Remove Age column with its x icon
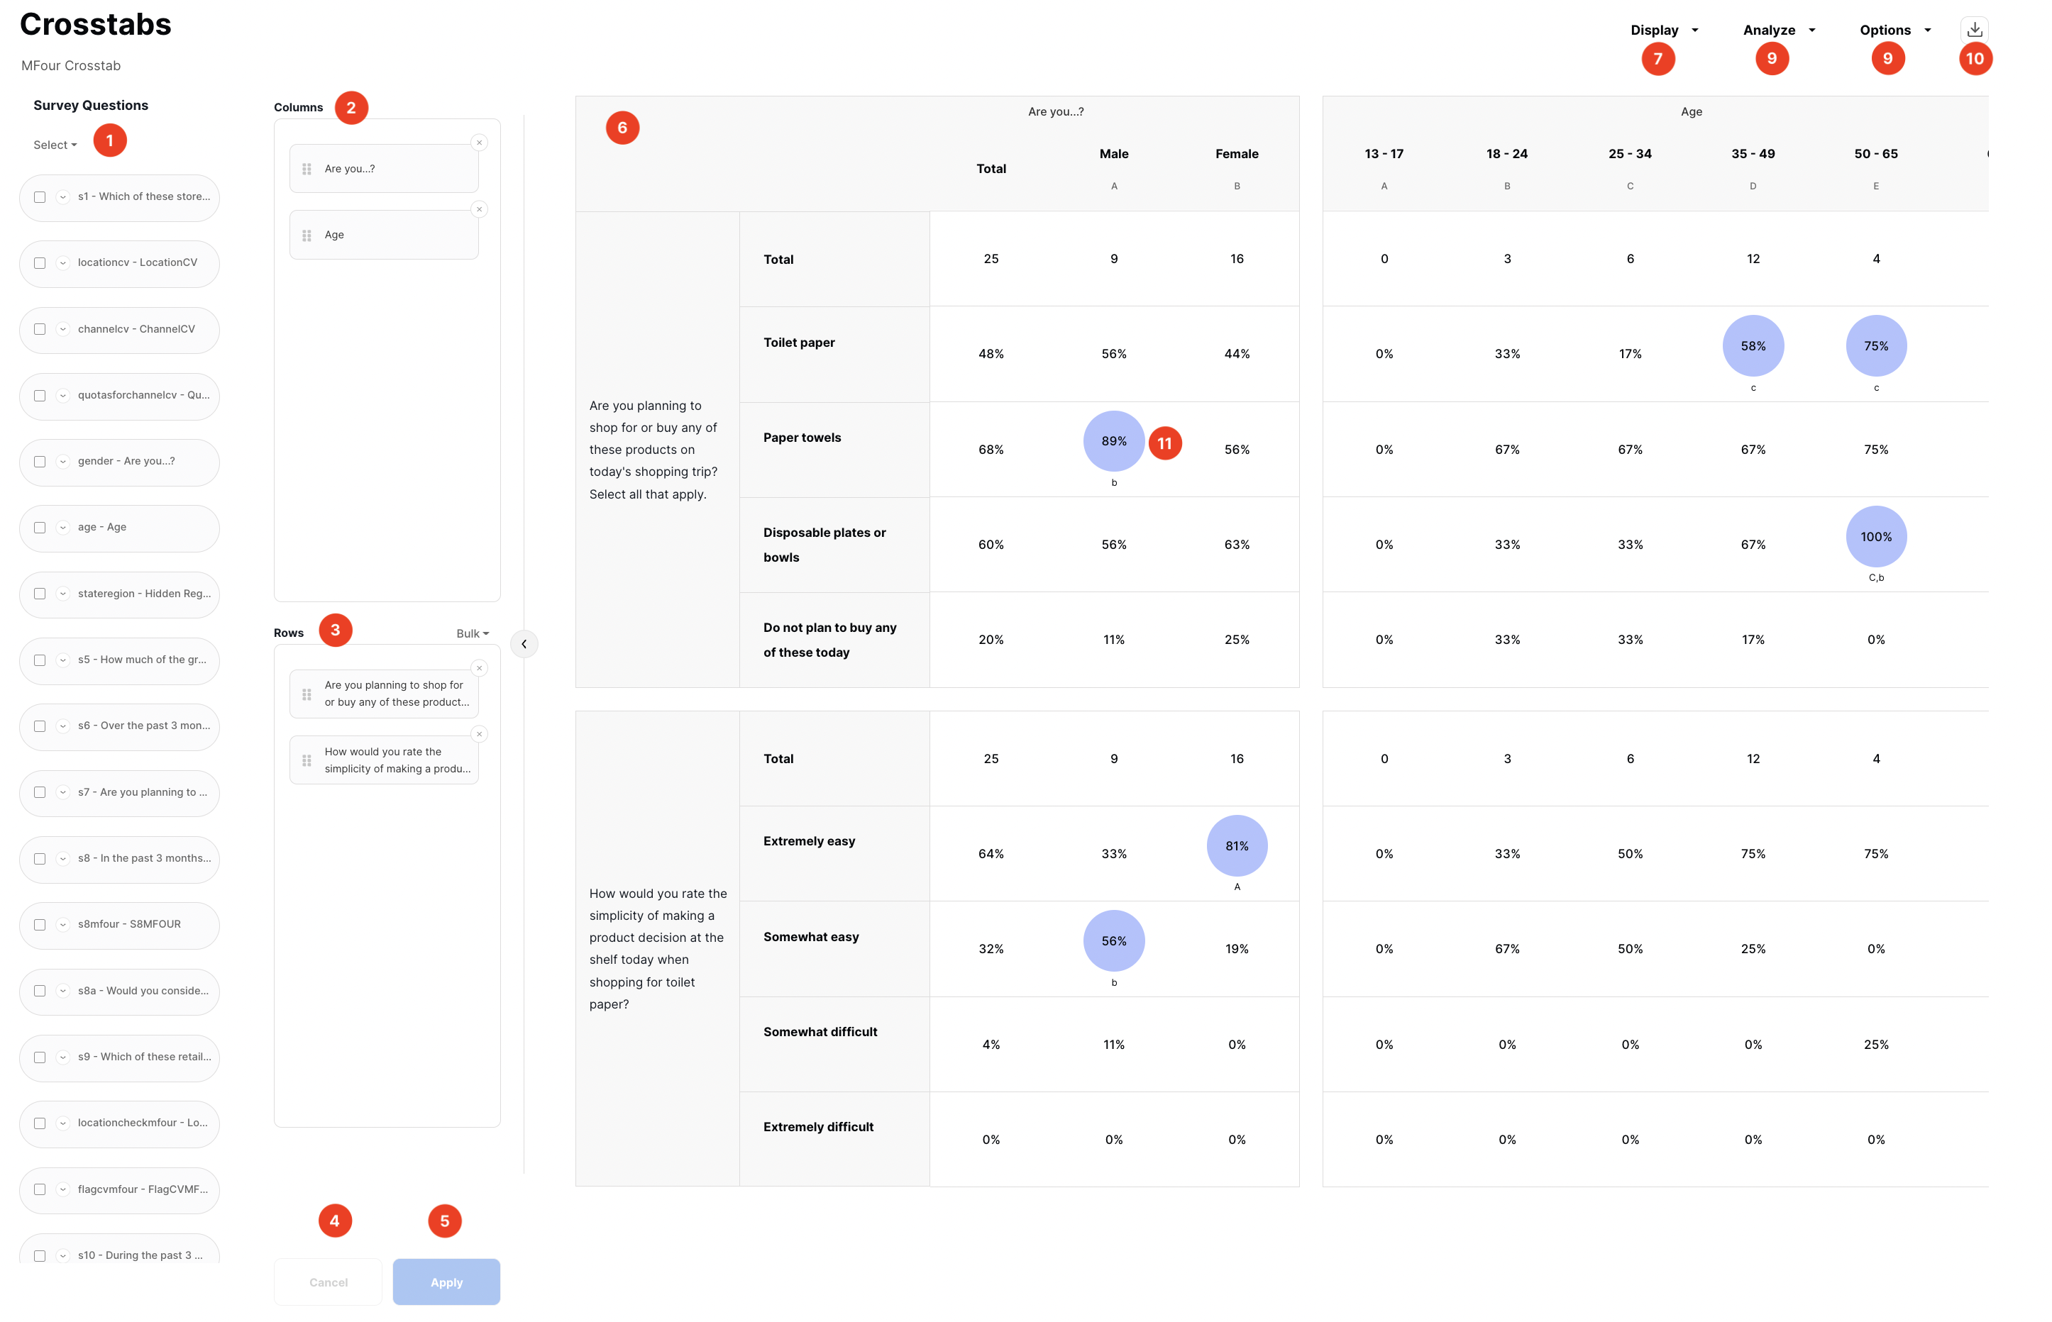Screen dimensions: 2052x1322 (x=479, y=209)
